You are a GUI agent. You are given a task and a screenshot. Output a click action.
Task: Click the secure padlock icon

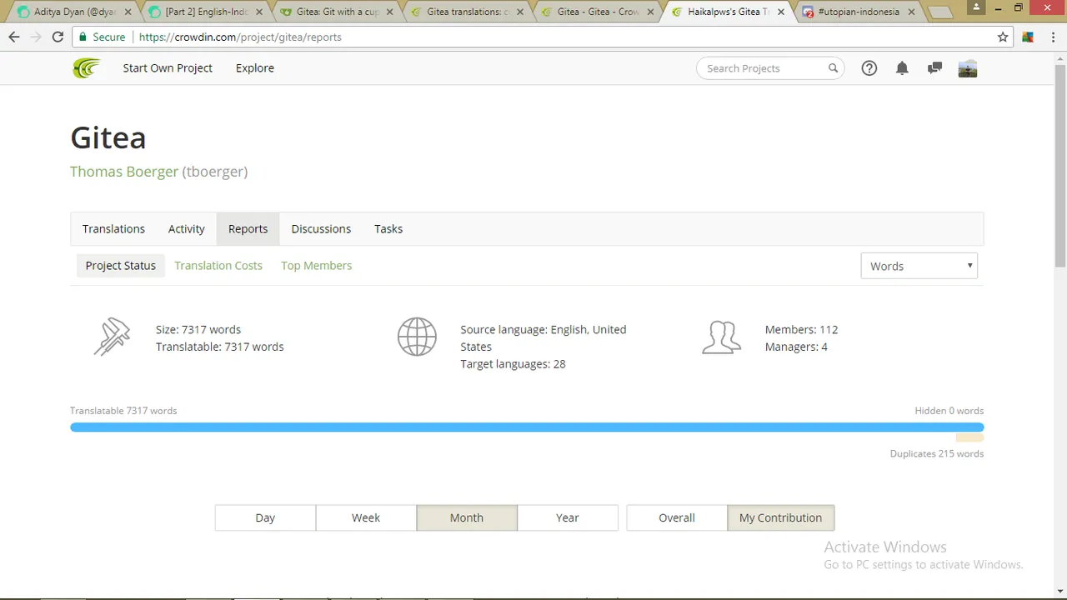[x=83, y=37]
